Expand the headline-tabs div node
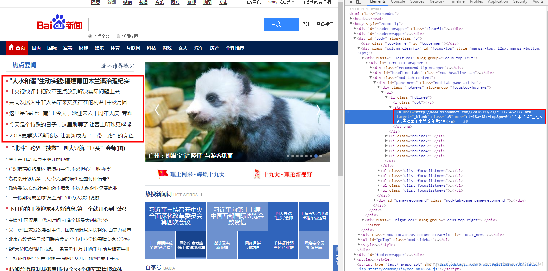Screen dimensions: 548x271 [x=371, y=73]
